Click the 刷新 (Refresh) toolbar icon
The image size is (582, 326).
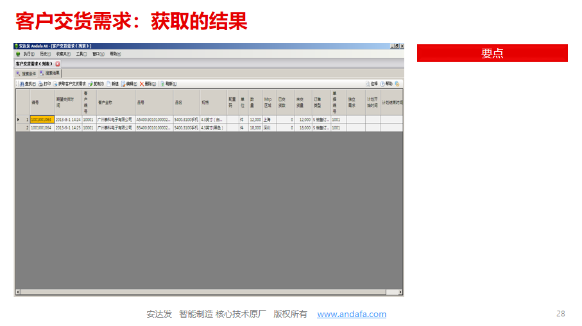click(x=163, y=84)
